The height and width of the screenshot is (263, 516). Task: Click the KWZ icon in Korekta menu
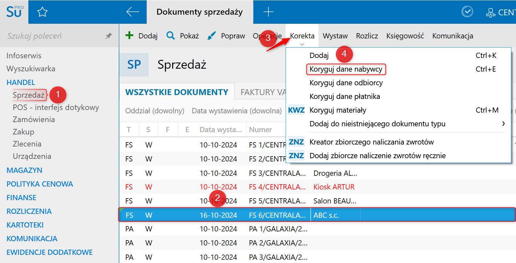coord(296,110)
